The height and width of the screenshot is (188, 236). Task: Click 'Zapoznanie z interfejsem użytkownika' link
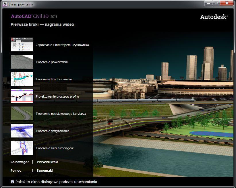tap(62, 45)
